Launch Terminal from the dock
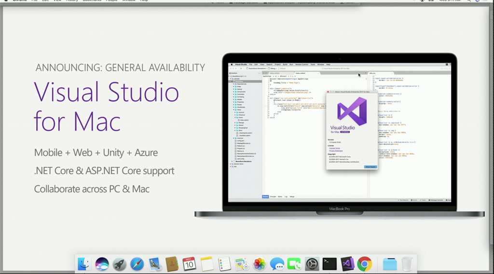 329,264
